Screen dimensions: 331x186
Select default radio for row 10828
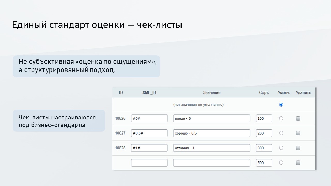point(281,148)
